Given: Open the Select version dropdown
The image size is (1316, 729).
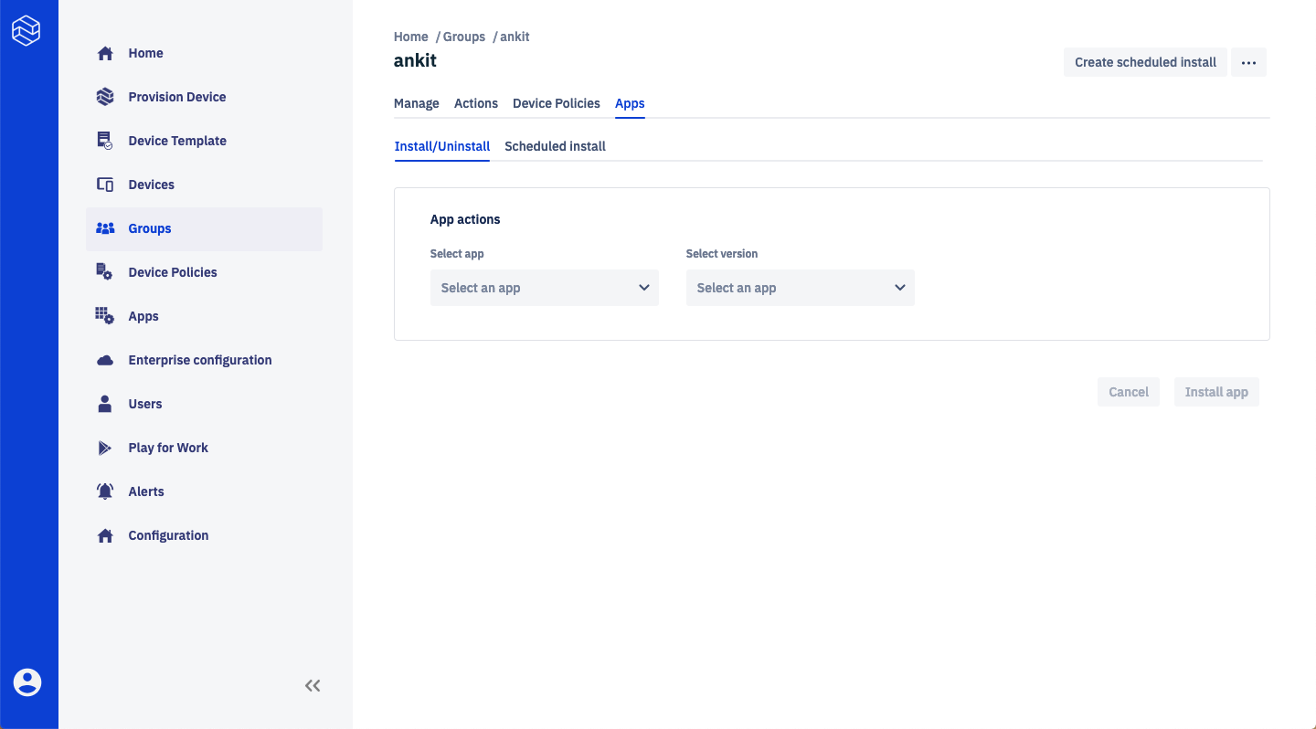Looking at the screenshot, I should tap(800, 288).
